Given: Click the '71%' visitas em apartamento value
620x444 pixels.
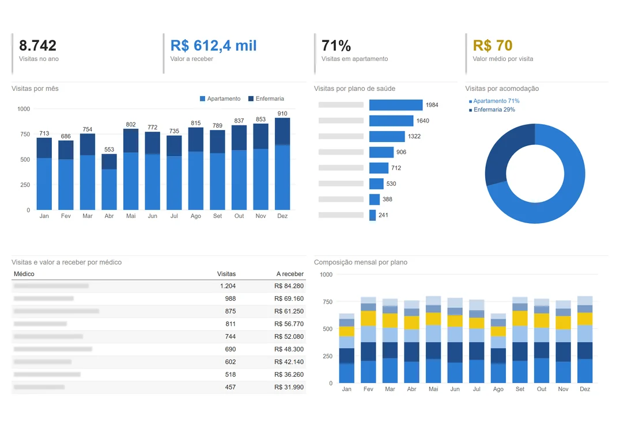Looking at the screenshot, I should point(336,46).
